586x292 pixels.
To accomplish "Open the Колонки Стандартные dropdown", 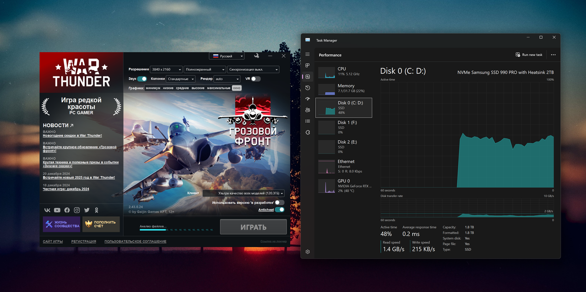I will tap(180, 79).
